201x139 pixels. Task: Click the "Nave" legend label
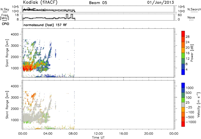[191, 17]
